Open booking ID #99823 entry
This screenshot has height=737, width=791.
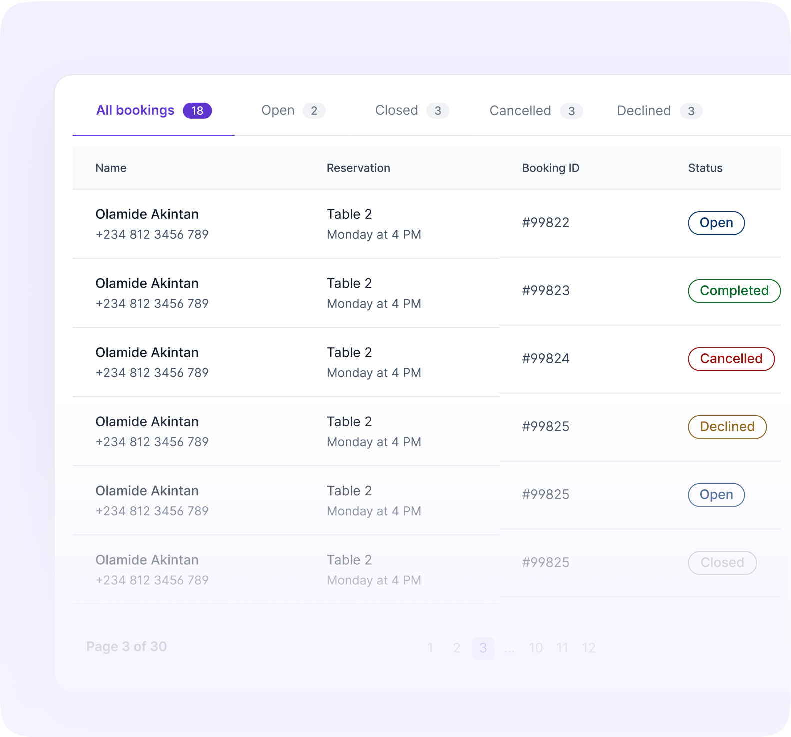click(545, 291)
